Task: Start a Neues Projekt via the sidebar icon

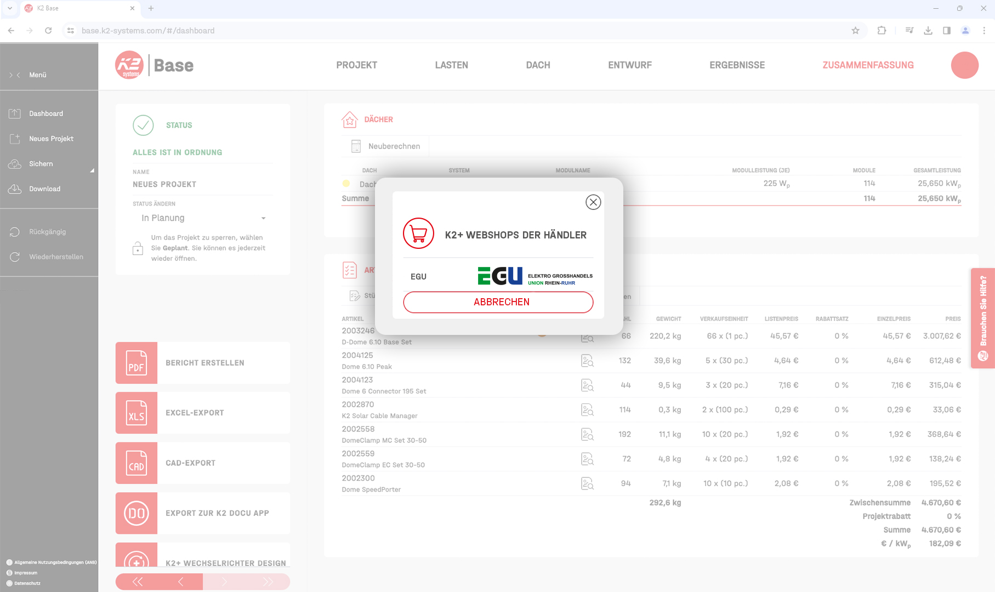Action: pos(15,139)
